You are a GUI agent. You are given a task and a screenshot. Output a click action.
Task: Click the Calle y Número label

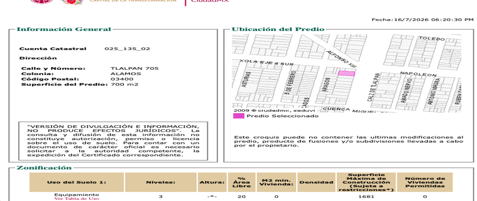pos(53,68)
